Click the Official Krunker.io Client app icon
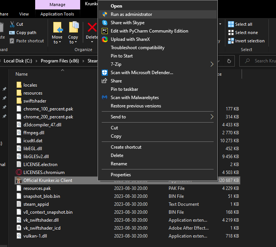276x247 pixels. click(x=19, y=180)
